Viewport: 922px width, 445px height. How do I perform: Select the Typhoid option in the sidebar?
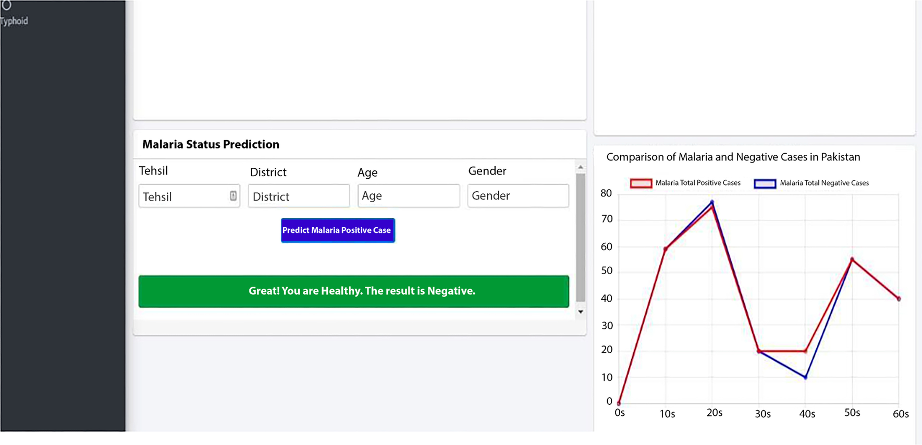coord(14,21)
